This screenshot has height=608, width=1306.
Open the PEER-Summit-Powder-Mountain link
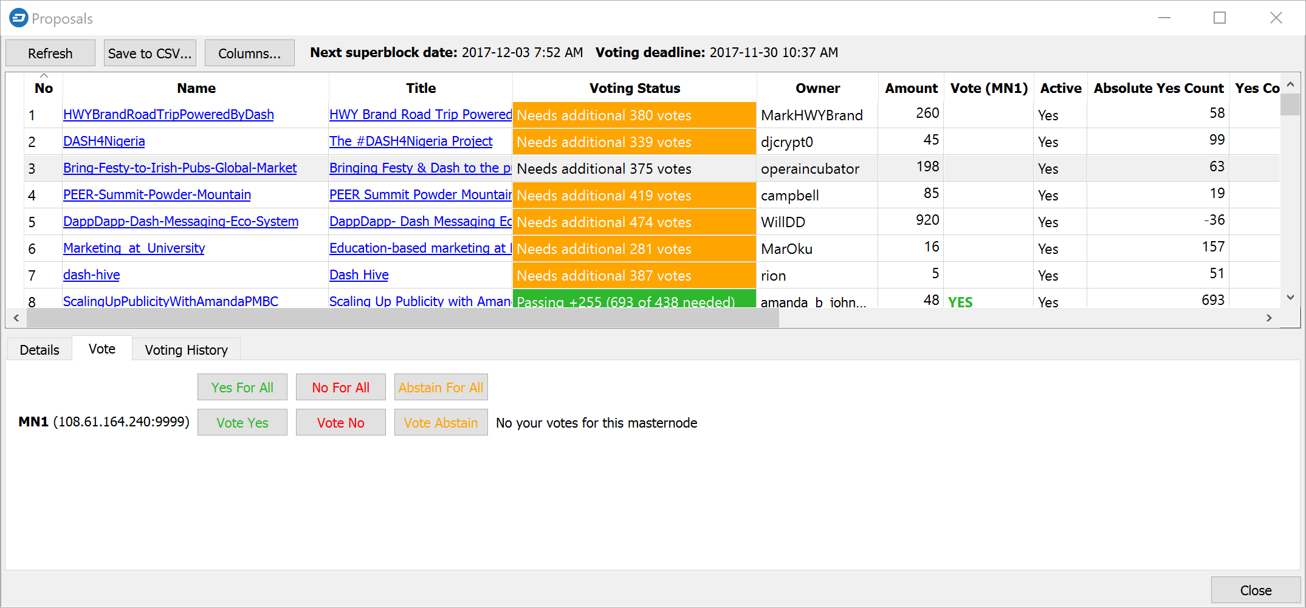[x=157, y=195]
